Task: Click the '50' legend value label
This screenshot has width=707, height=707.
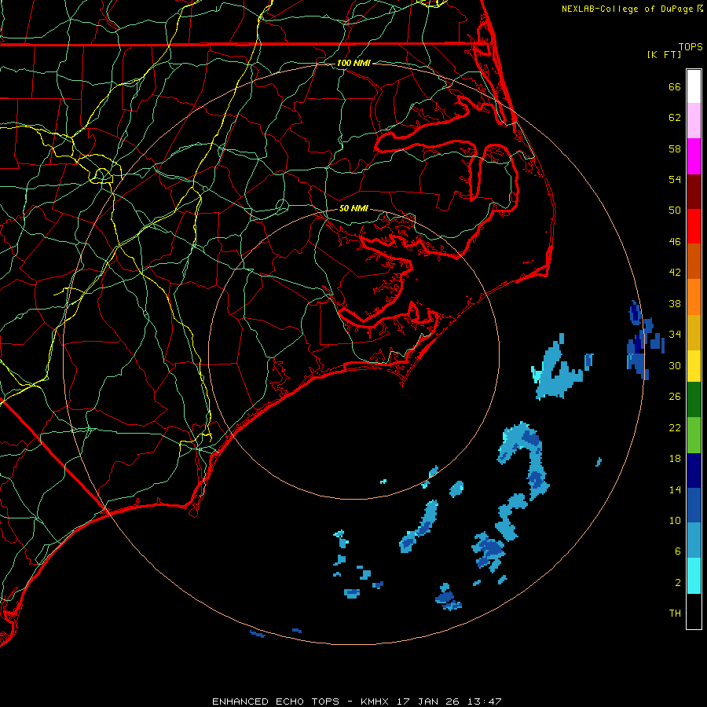Action: pos(675,211)
